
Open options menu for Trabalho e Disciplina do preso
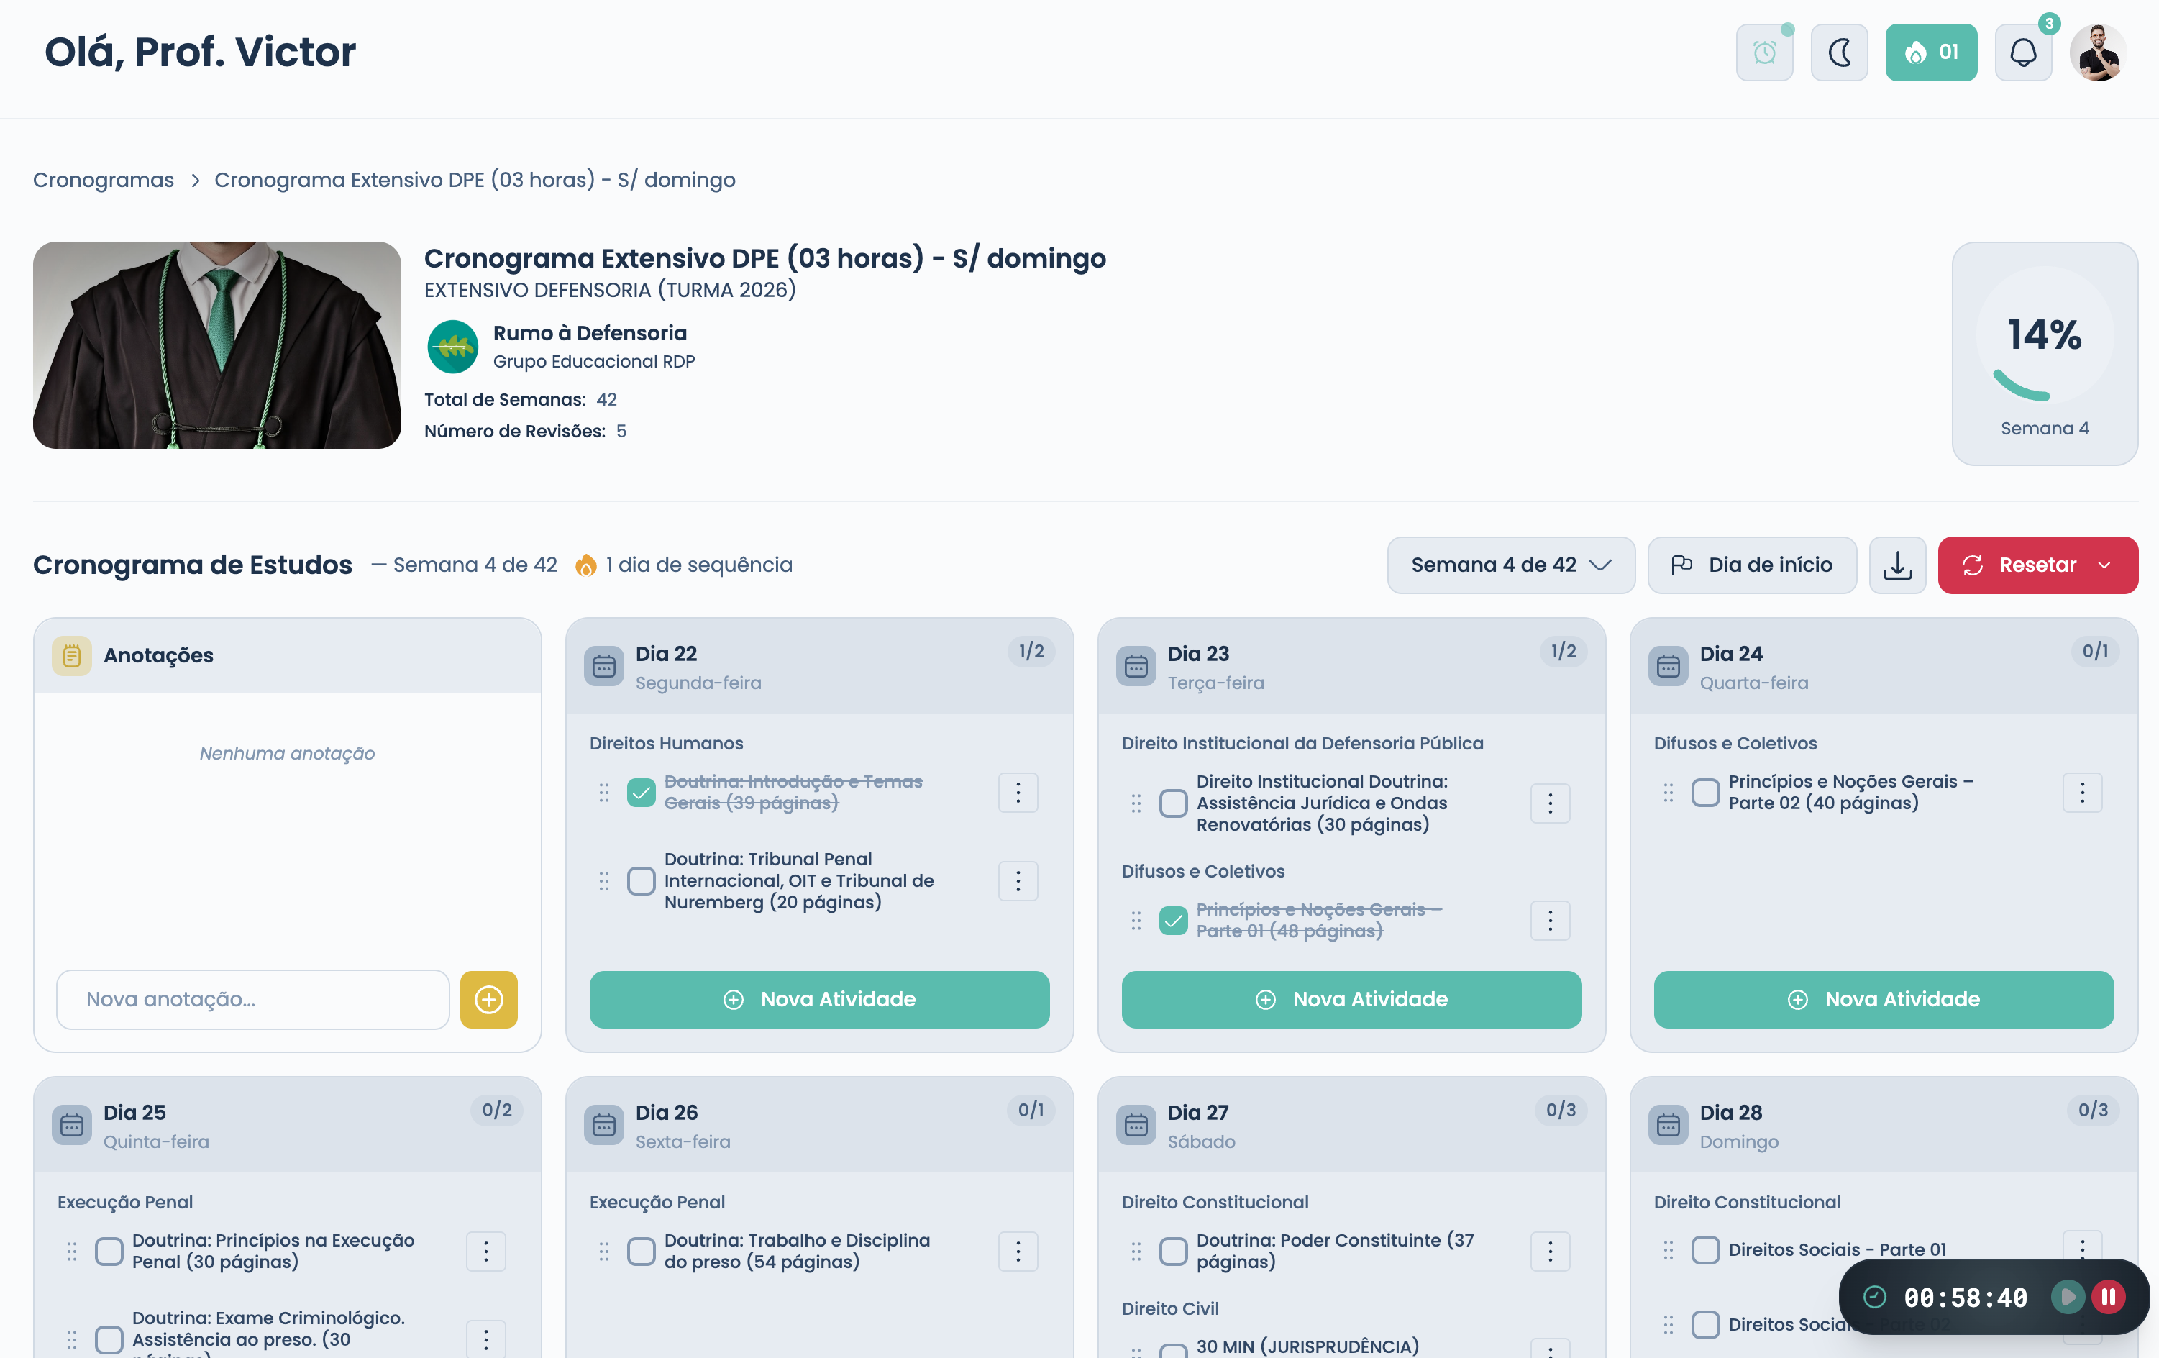(1018, 1252)
